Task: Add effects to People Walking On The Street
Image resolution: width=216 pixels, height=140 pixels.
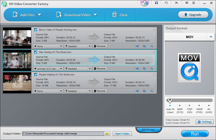Action: tap(152, 91)
